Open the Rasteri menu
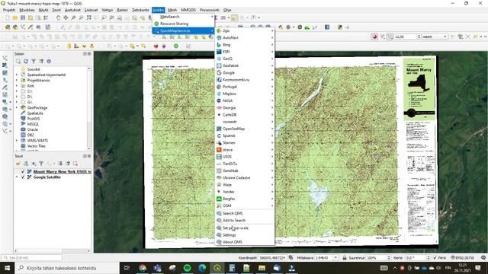This screenshot has width=488, height=274. [x=122, y=10]
